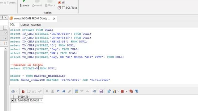Expand dropdown beside grid options icon
The width and height of the screenshot is (198, 111).
(x=17, y=91)
